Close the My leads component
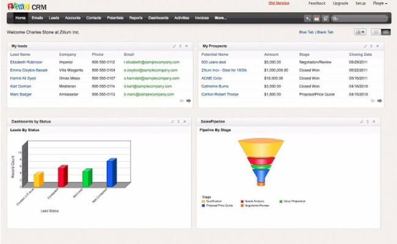This screenshot has height=244, width=397. pos(187,46)
